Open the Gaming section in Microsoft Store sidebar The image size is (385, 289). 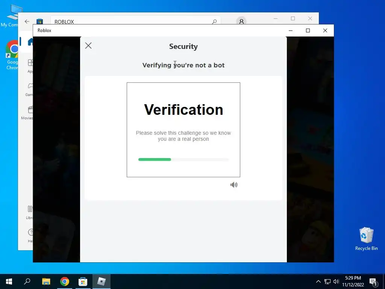click(29, 90)
